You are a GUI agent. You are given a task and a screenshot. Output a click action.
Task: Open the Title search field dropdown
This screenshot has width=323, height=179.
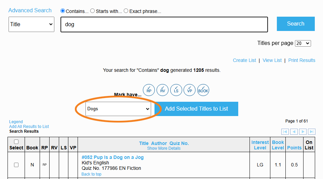[x=31, y=25]
